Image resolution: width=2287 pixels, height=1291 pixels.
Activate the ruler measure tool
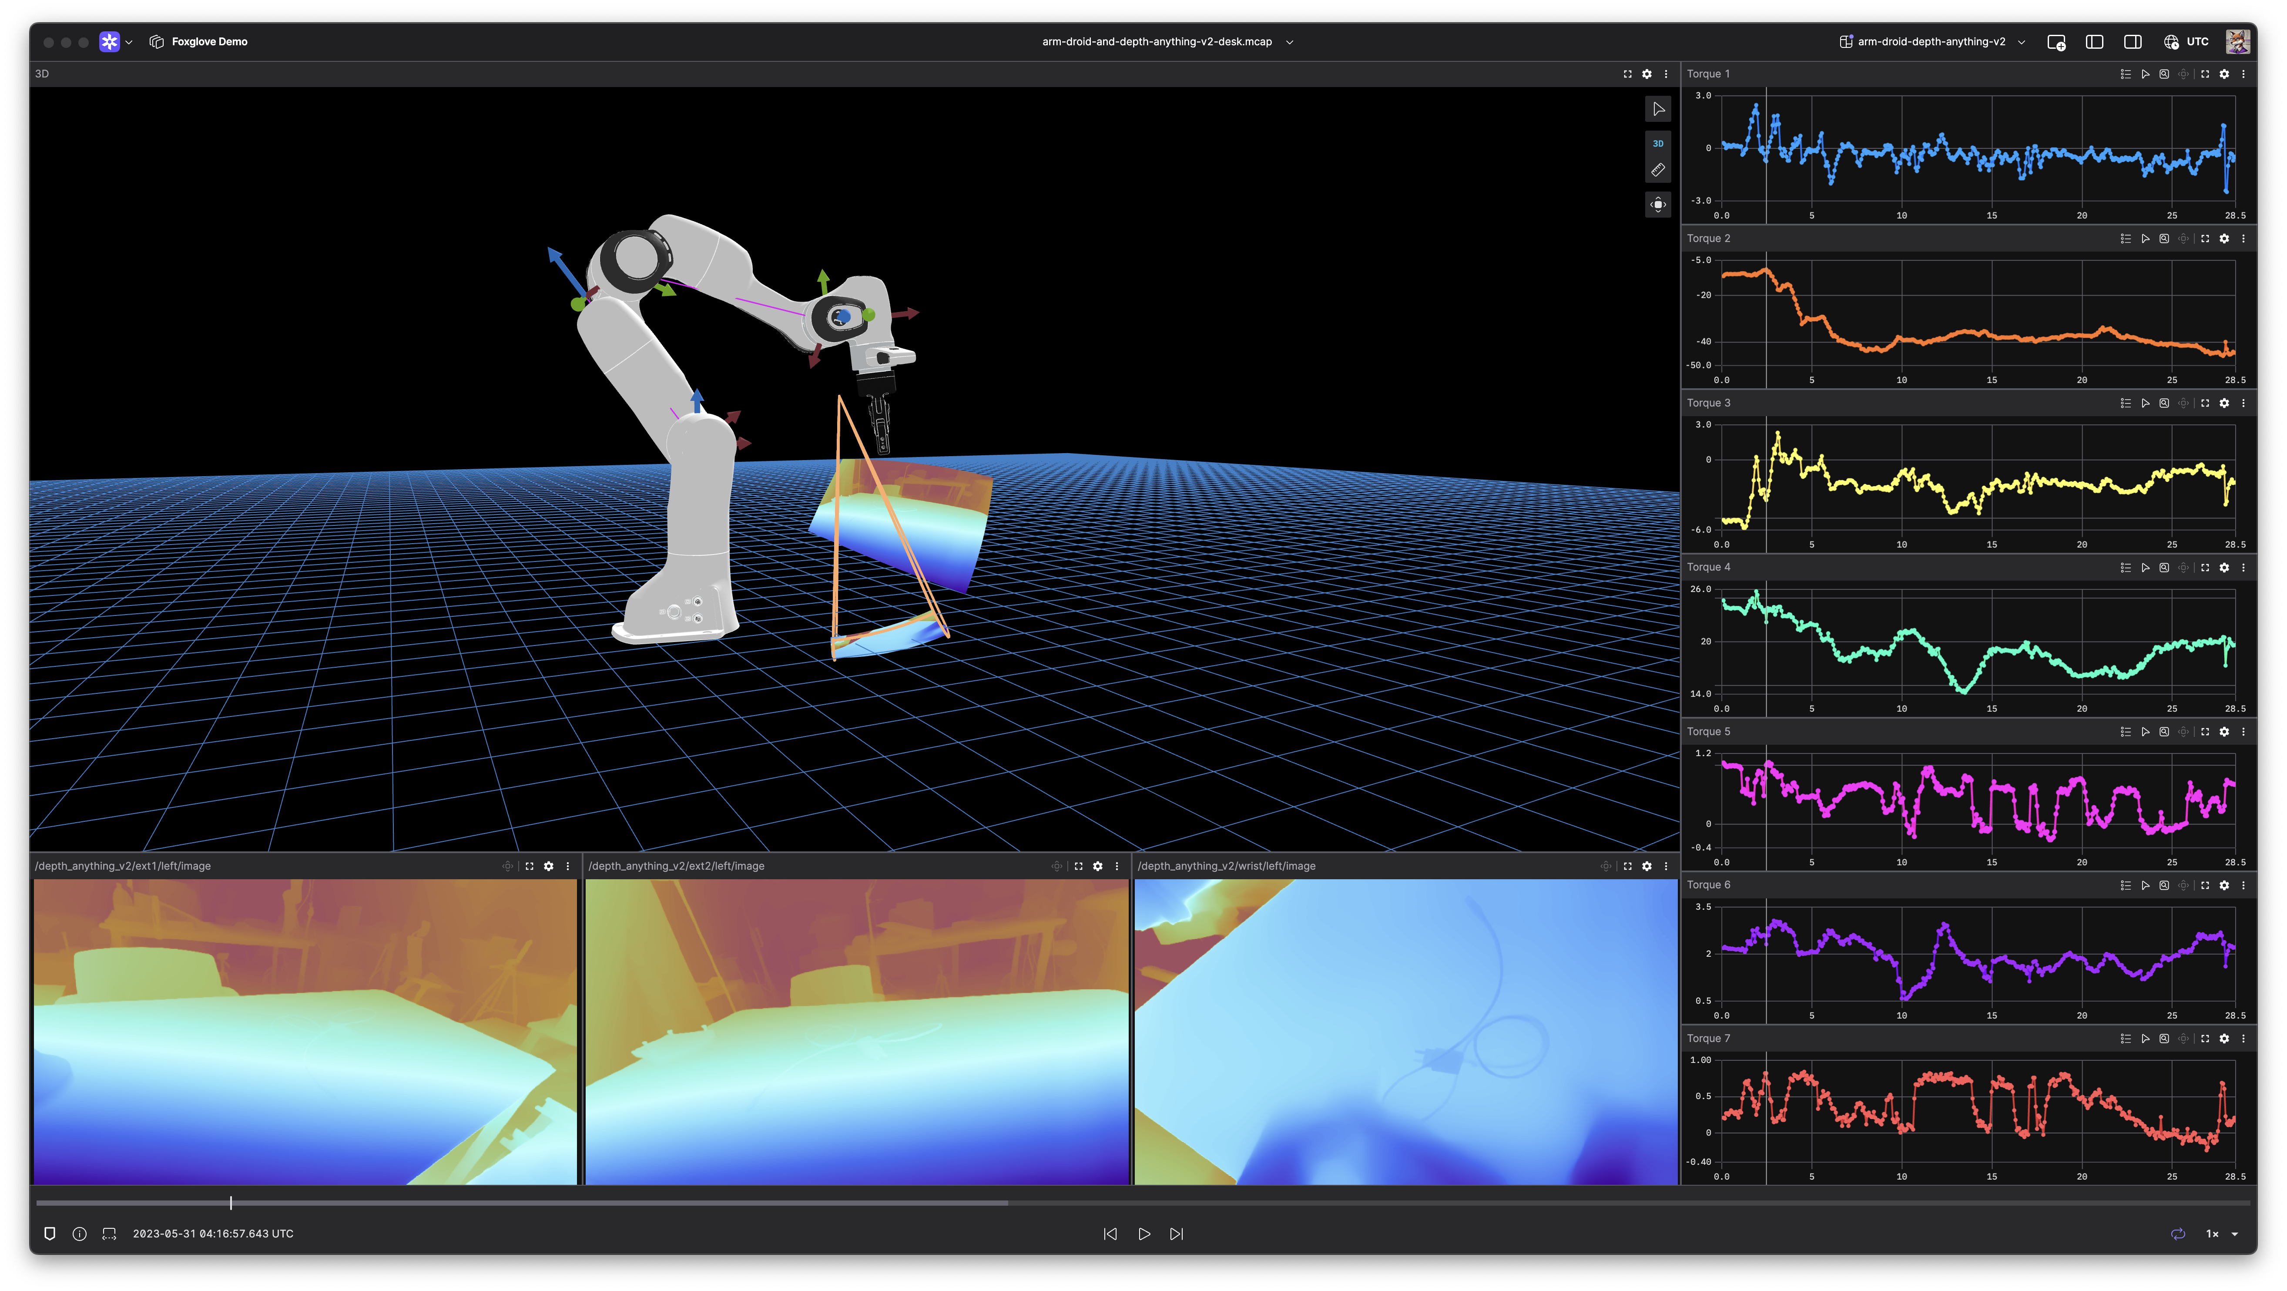[1657, 170]
